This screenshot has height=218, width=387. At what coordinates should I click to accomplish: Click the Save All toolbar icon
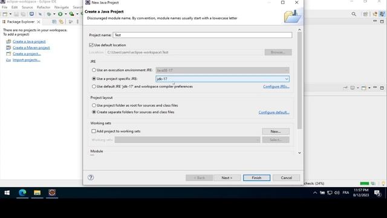[23, 14]
